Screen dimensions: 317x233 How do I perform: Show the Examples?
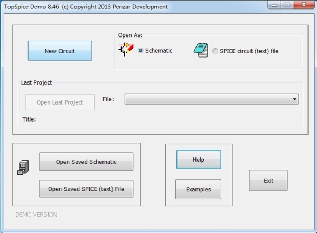coord(198,189)
